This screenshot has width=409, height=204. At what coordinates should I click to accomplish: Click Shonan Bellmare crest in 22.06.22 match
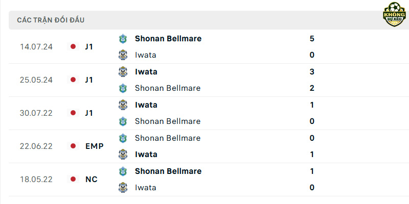pyautogui.click(x=123, y=138)
